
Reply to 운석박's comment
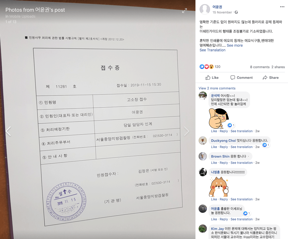tap(224, 131)
